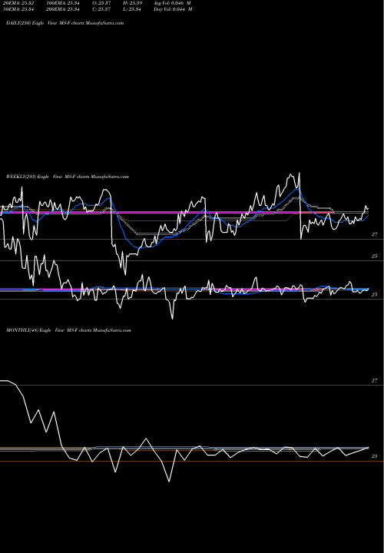Click the 25 axis label on the monthly chart

(375, 456)
